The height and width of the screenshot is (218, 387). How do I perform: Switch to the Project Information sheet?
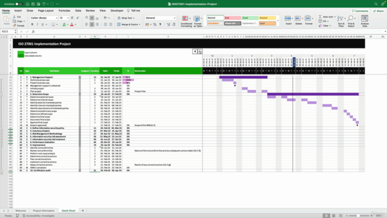tap(44, 211)
